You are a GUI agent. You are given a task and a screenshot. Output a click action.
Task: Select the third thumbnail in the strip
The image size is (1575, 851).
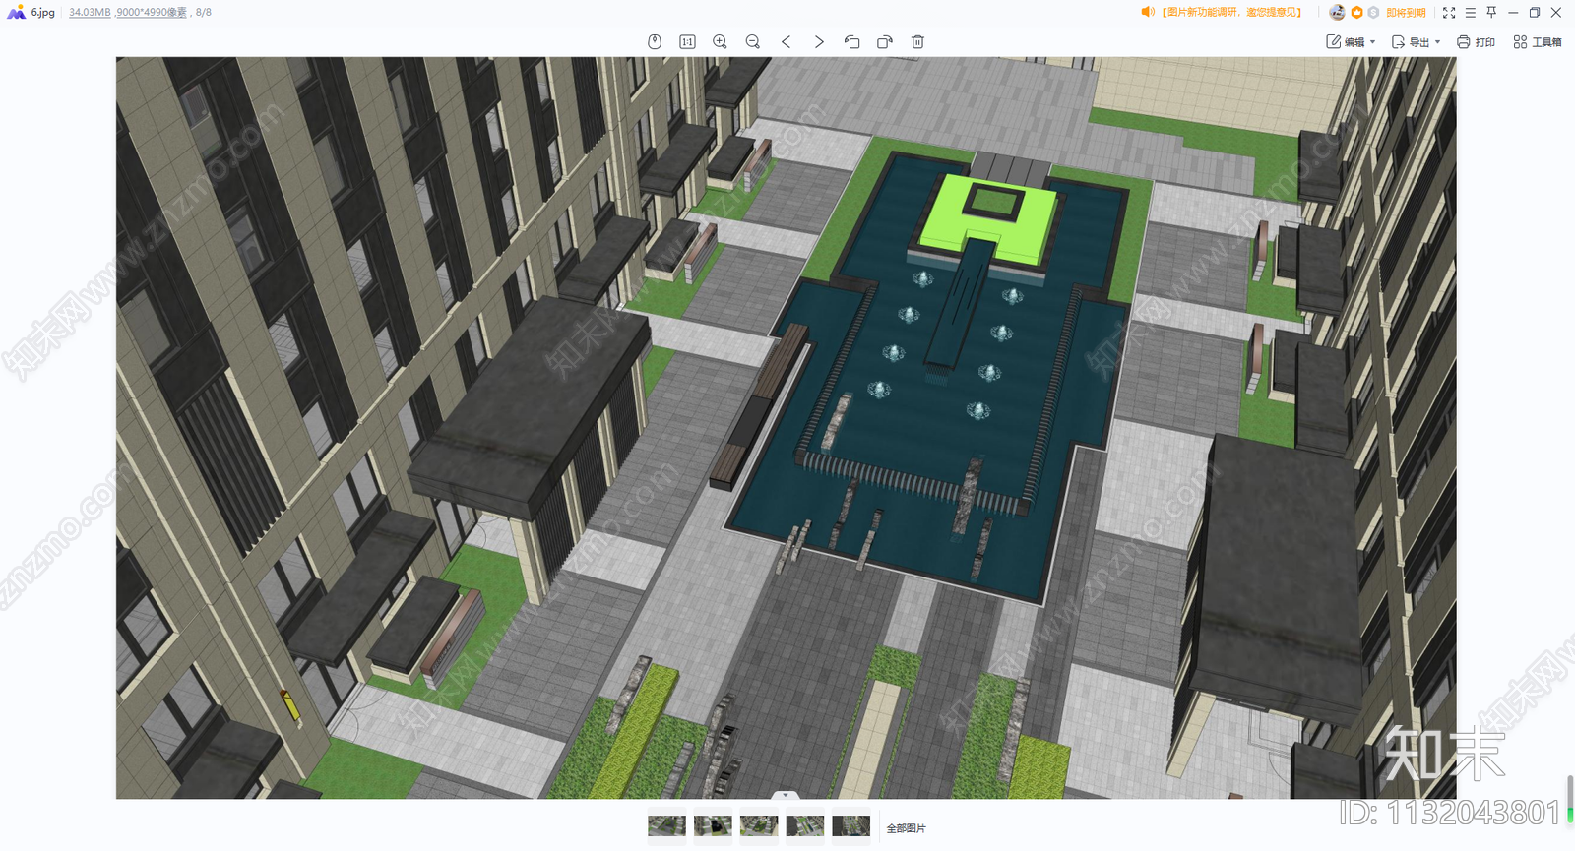(x=759, y=826)
